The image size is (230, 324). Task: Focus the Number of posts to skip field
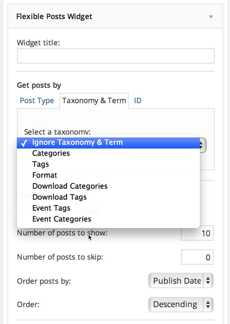point(197,257)
